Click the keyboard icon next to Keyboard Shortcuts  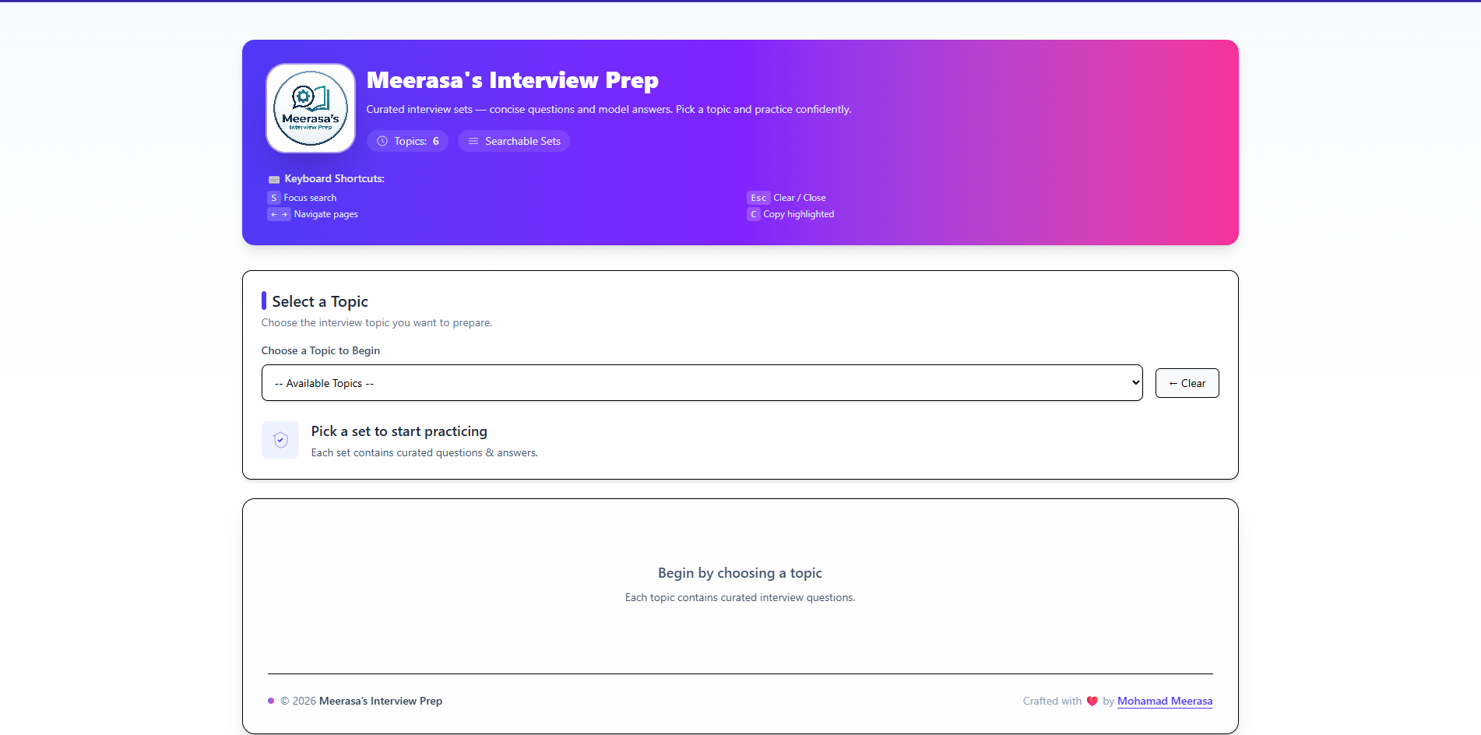273,178
